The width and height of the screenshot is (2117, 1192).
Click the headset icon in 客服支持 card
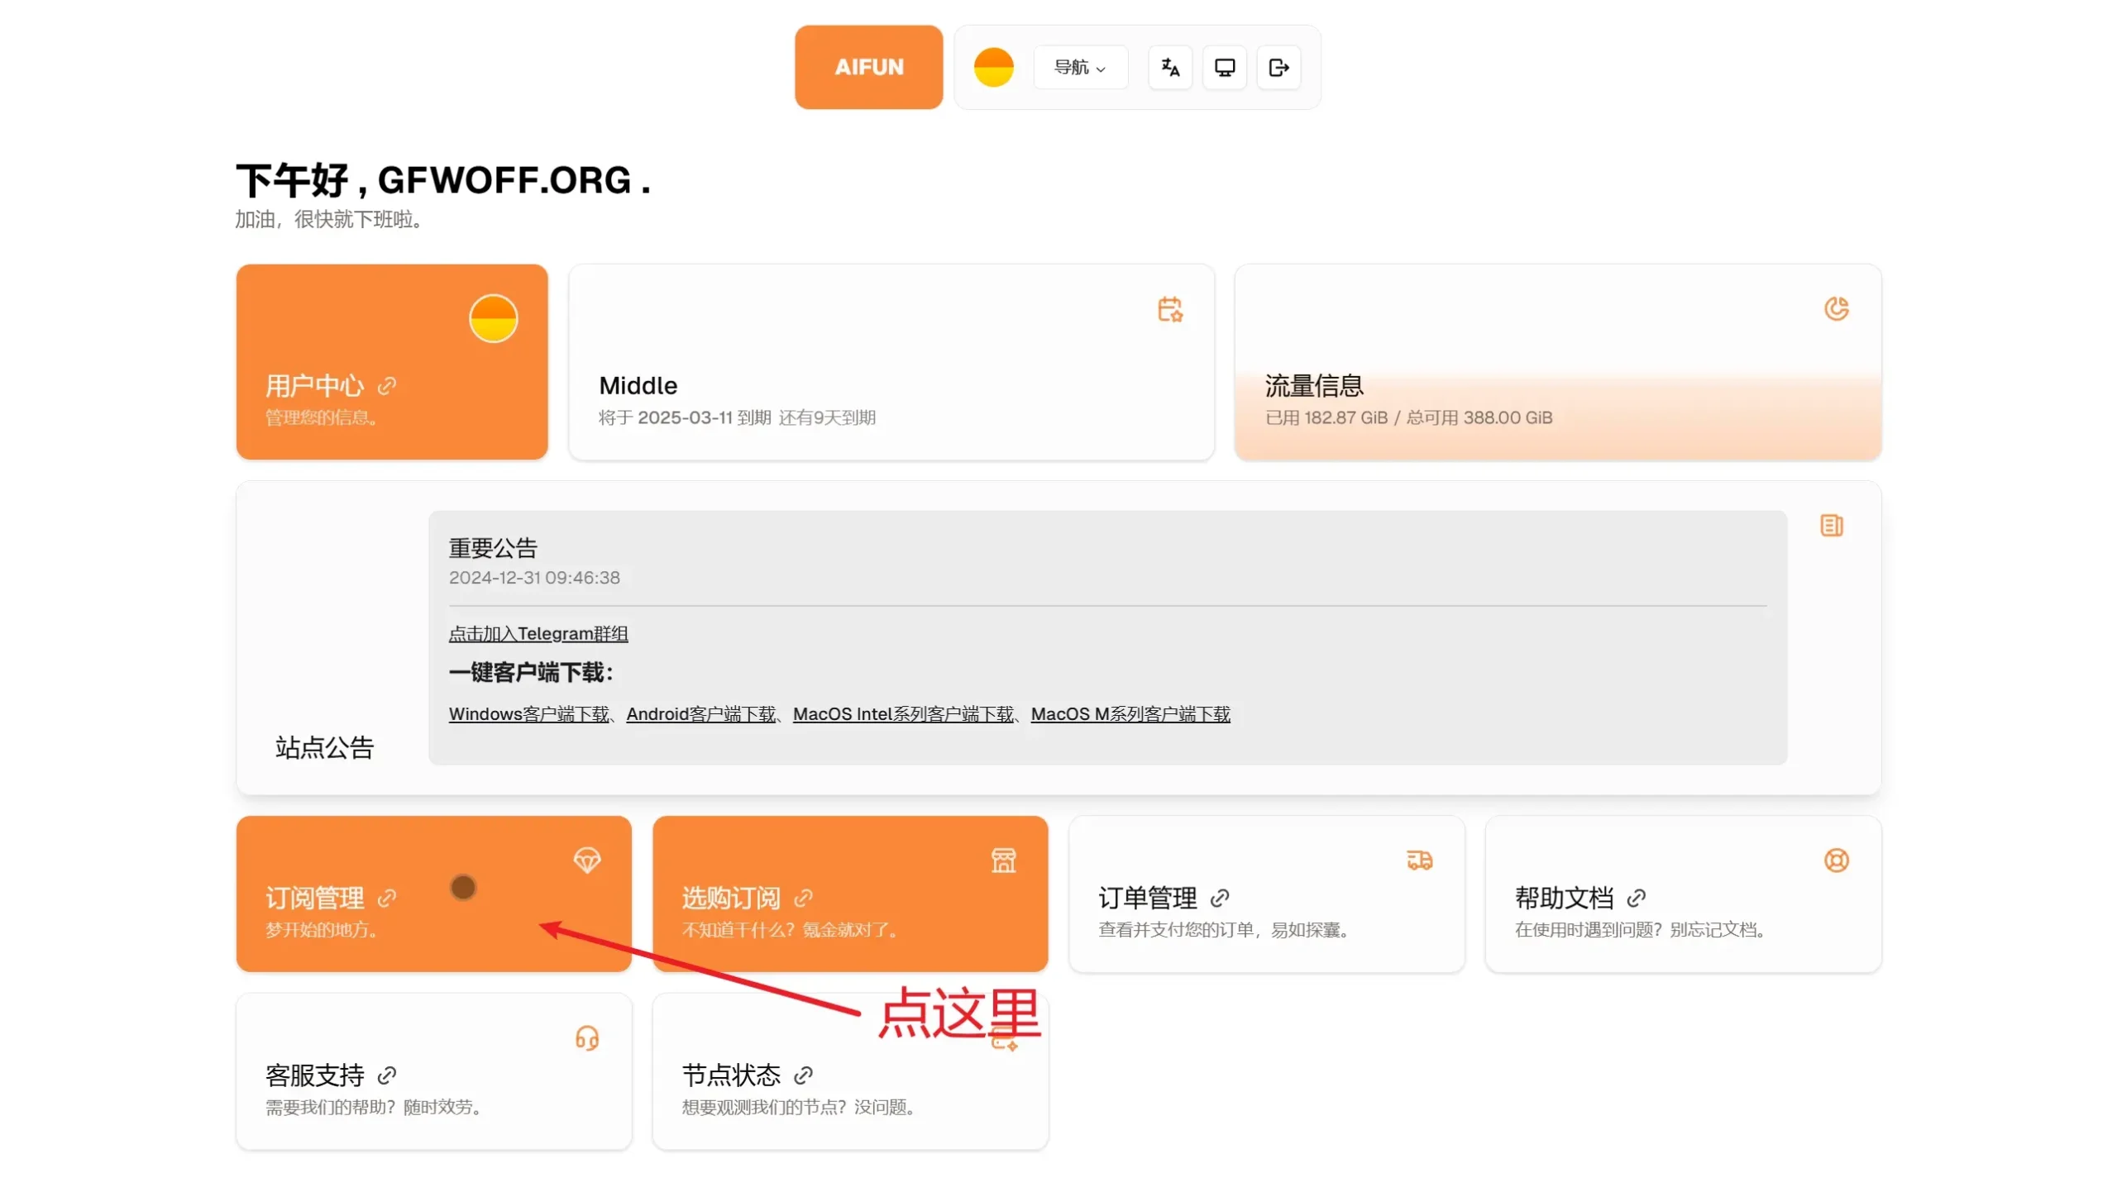587,1038
